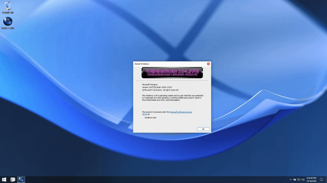The height and width of the screenshot is (183, 327).
Task: Click the "Windows User" licensee text
Action: point(150,118)
